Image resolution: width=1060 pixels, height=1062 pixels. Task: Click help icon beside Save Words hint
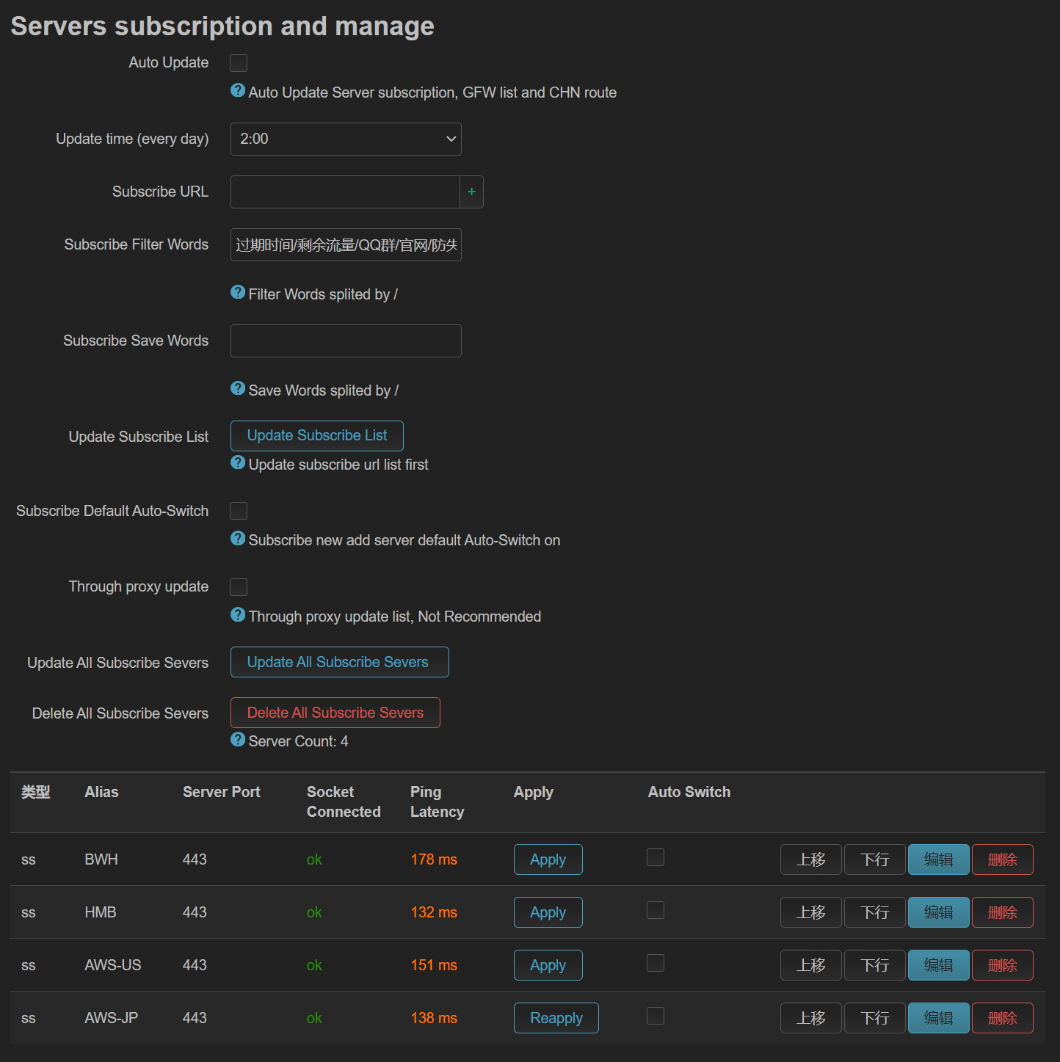tap(238, 388)
